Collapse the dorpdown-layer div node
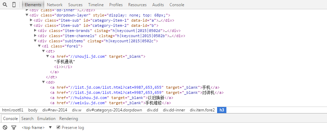Screen dimensions: 327x131 [27, 15]
